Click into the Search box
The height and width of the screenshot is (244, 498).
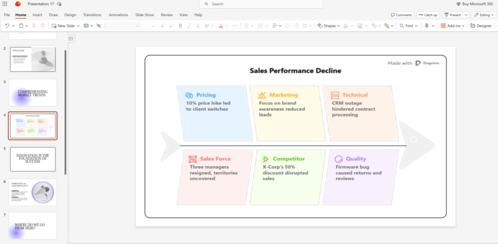[x=261, y=4]
